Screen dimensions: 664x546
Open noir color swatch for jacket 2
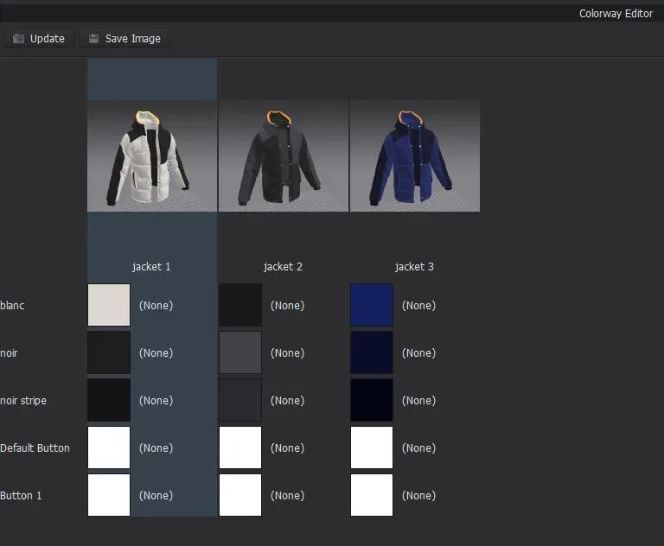click(240, 352)
